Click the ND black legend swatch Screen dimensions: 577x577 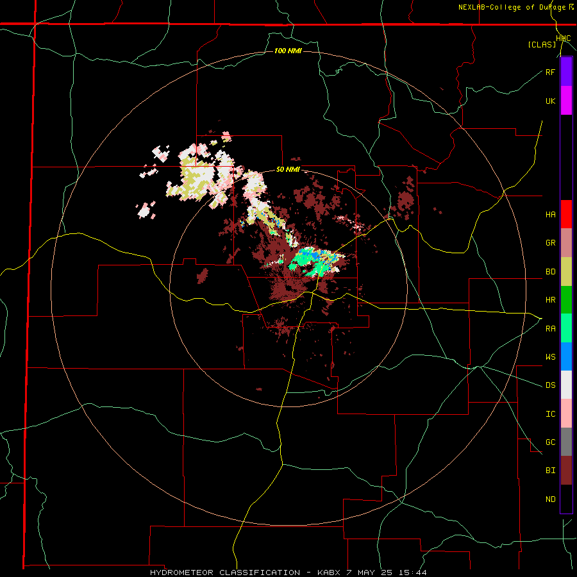[x=566, y=499]
